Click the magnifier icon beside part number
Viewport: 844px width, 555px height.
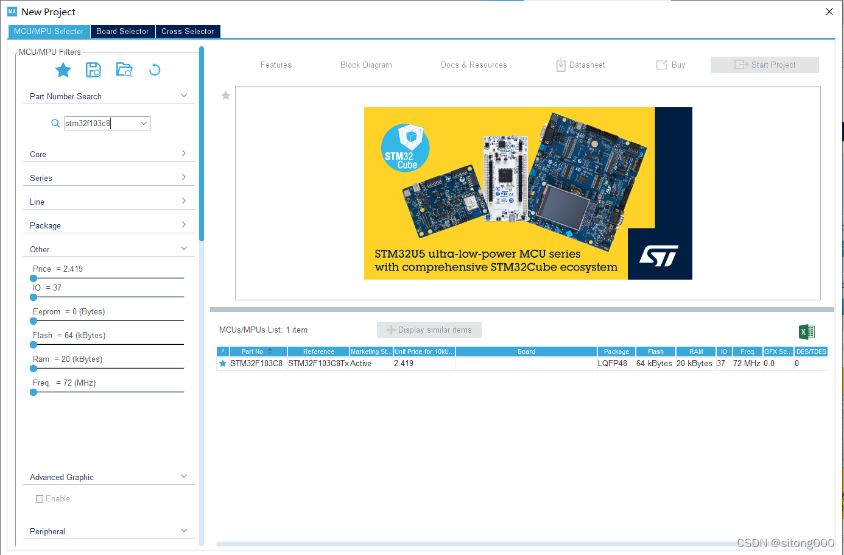coord(55,124)
